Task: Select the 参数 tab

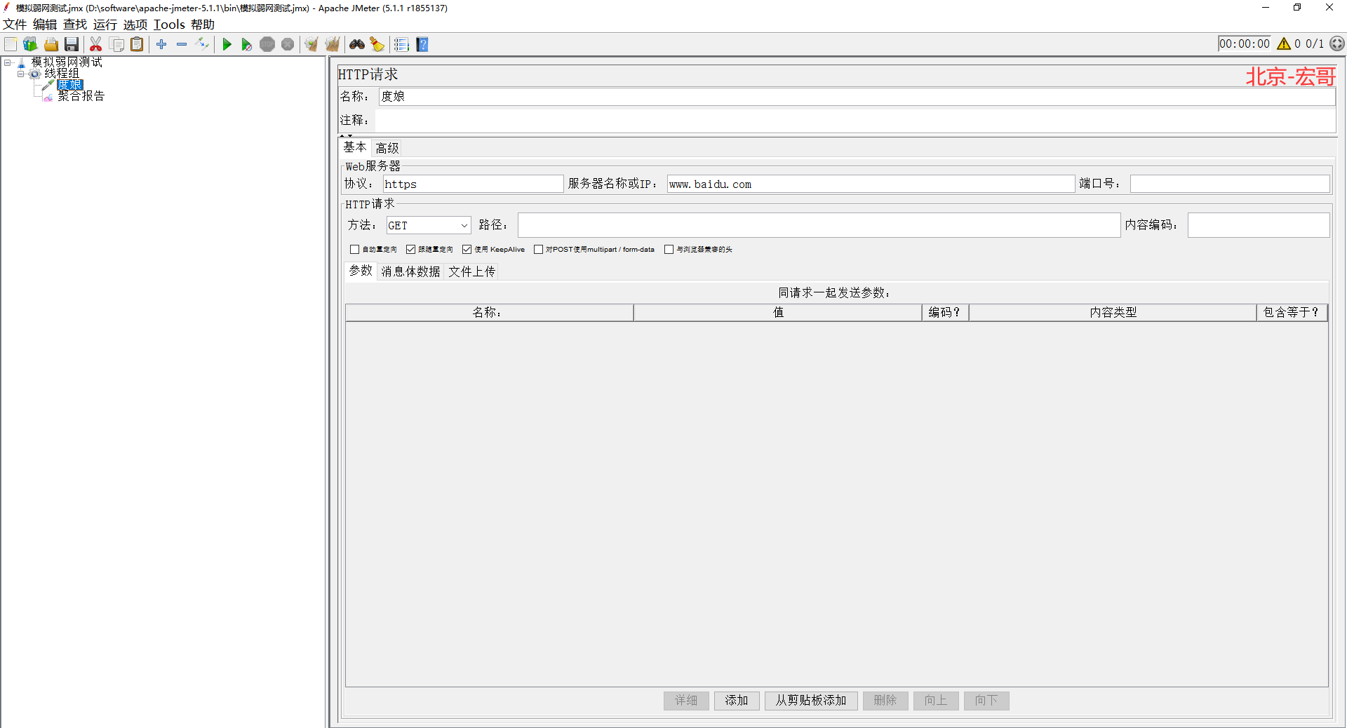Action: [x=361, y=271]
